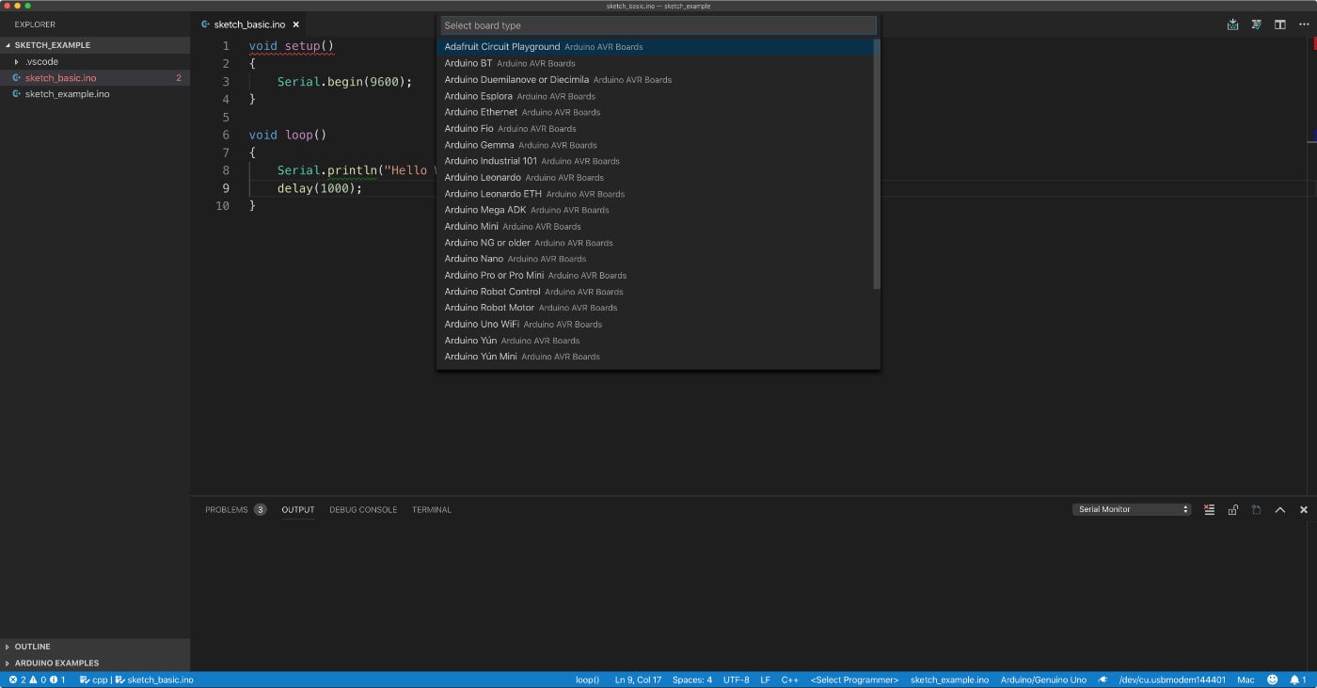The image size is (1317, 688).
Task: Open notifications with the bell icon
Action: 1296,680
